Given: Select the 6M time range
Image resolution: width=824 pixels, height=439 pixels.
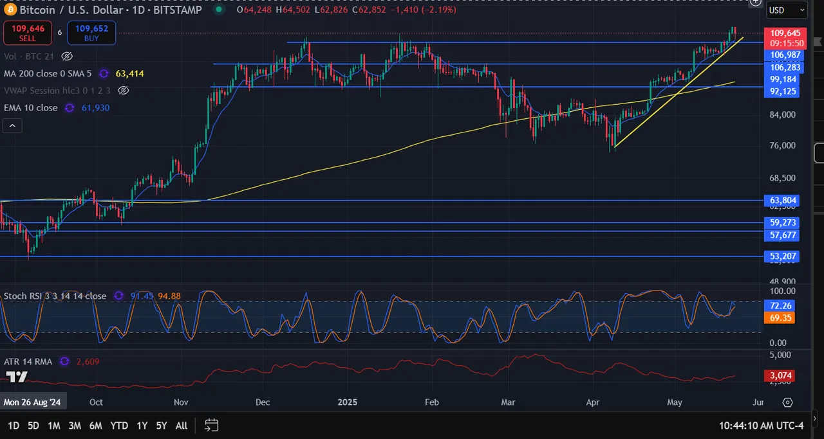Looking at the screenshot, I should 96,426.
